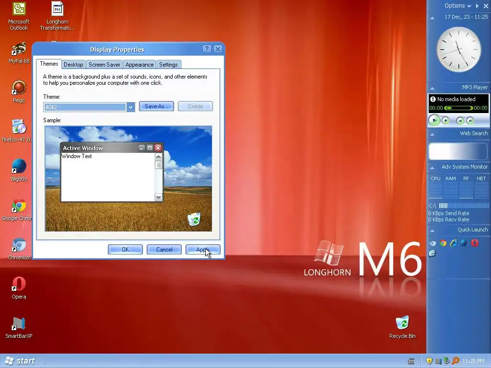
Task: Click the Apply button
Action: (203, 249)
